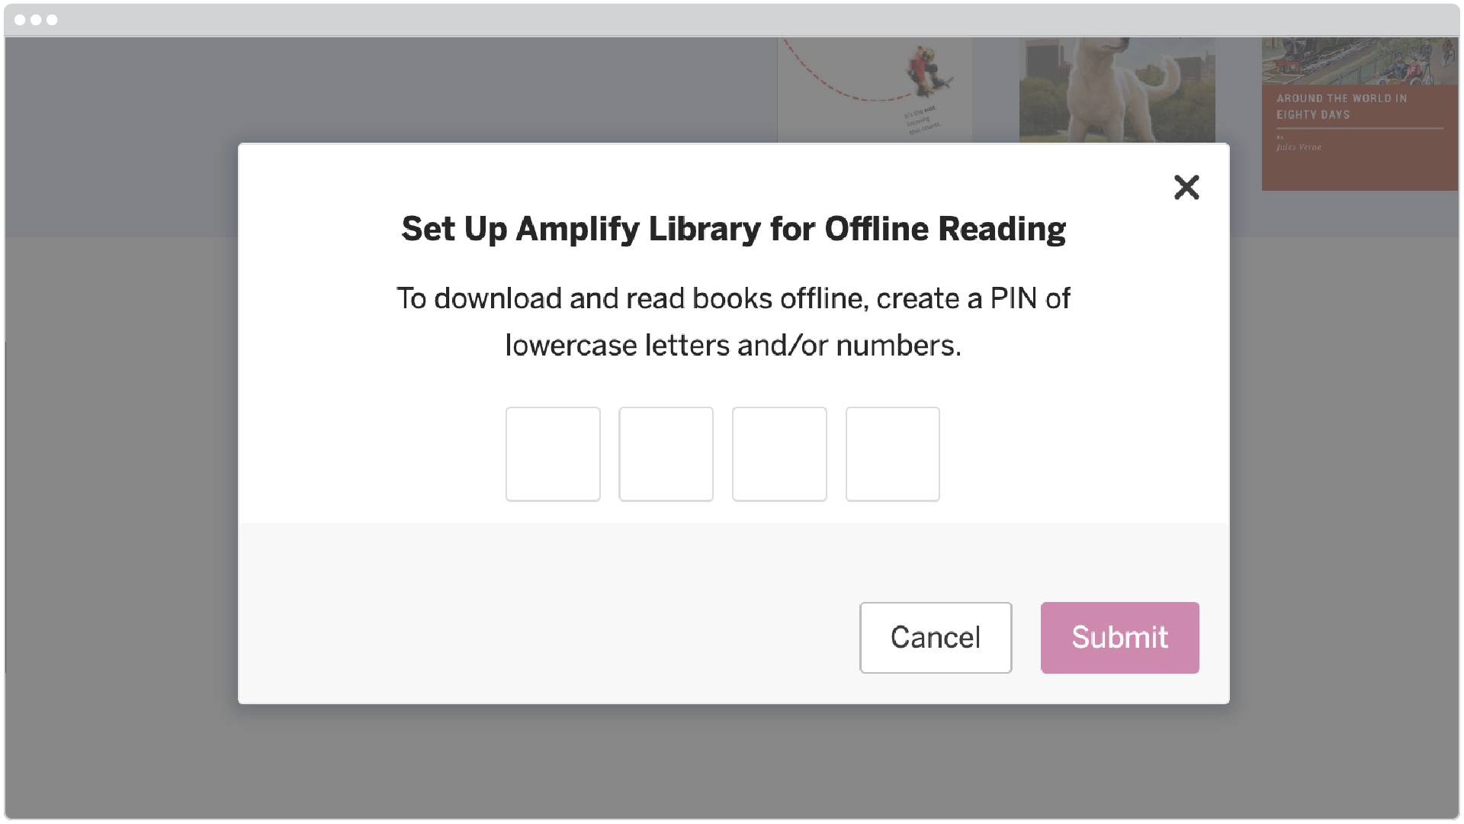
Task: Select the white dog book cover
Action: (x=1117, y=88)
